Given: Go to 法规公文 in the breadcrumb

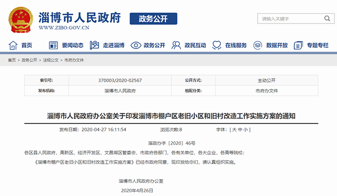Looking at the screenshot, I should pos(51,60).
